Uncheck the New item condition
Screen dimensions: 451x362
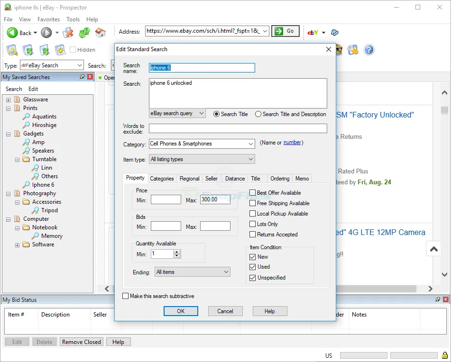click(x=253, y=257)
